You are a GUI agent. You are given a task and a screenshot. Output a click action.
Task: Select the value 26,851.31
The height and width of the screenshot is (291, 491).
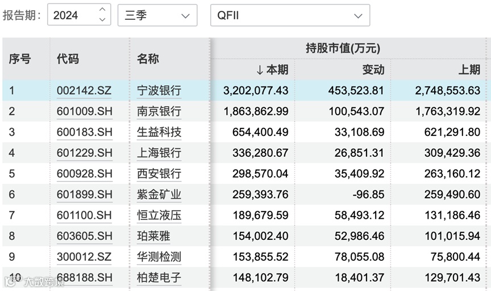tap(359, 152)
